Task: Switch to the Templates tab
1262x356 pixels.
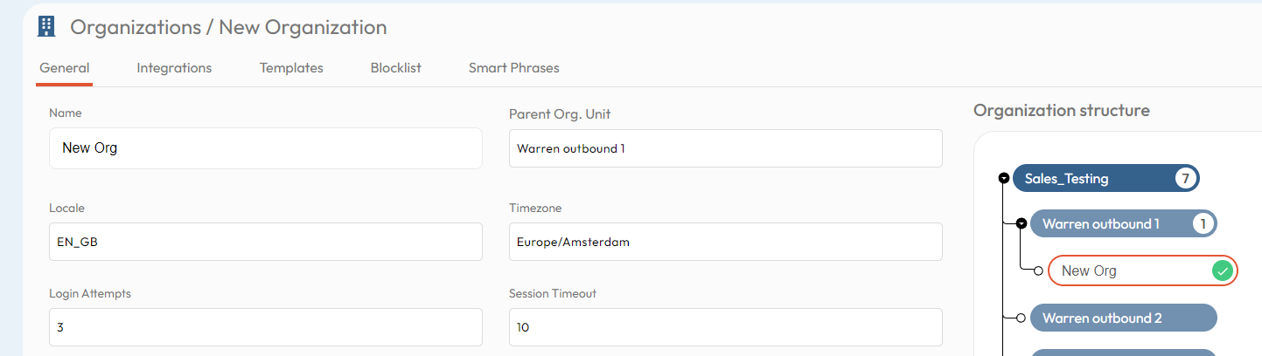Action: pyautogui.click(x=291, y=68)
